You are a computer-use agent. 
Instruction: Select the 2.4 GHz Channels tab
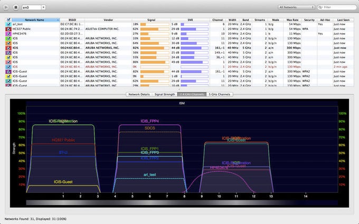tap(192, 94)
